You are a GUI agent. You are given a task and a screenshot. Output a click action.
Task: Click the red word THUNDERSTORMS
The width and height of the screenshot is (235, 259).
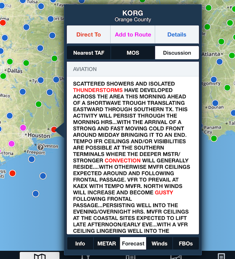point(98,90)
